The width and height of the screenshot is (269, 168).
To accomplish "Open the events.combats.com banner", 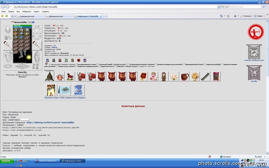I will (254, 52).
